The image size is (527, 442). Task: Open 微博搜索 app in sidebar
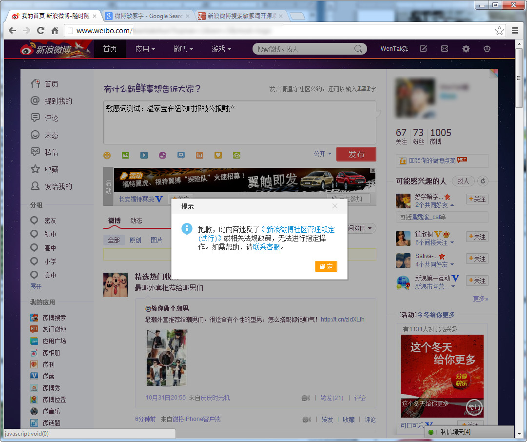tap(48, 318)
